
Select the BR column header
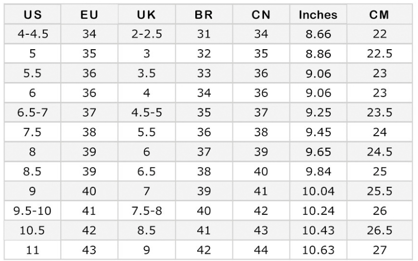(x=204, y=15)
